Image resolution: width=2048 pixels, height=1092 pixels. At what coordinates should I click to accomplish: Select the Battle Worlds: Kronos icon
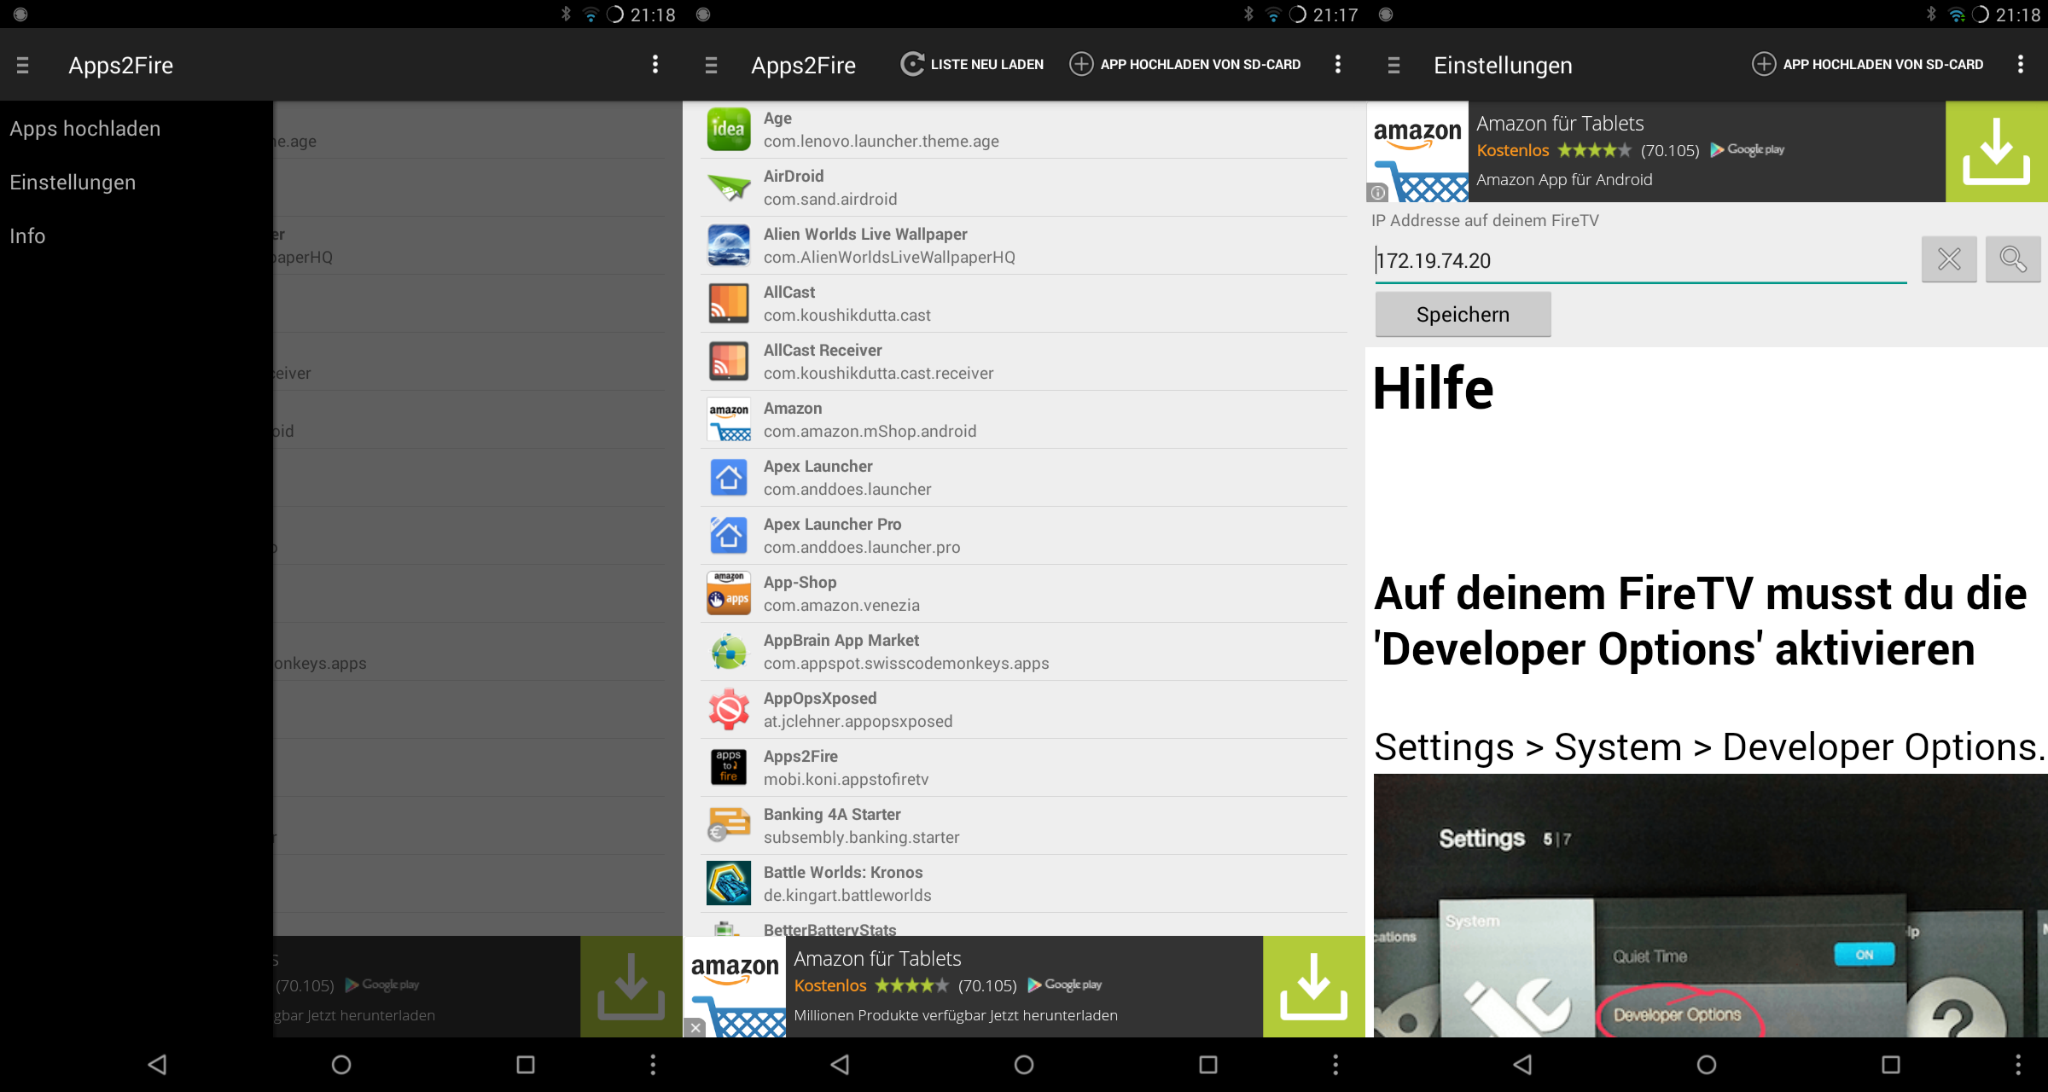(x=729, y=884)
